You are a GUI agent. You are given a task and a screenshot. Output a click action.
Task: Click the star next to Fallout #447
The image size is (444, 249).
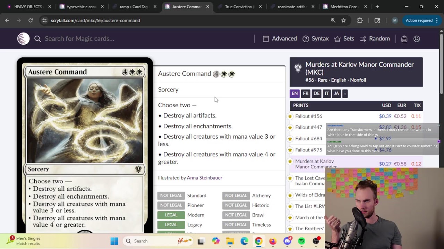(290, 128)
